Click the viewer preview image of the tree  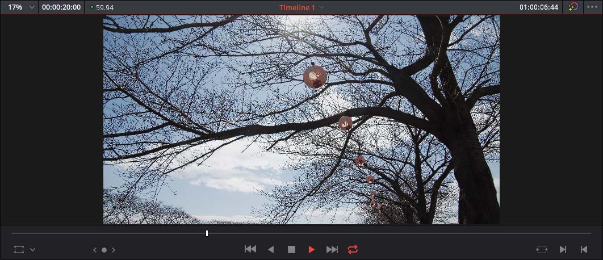click(301, 120)
